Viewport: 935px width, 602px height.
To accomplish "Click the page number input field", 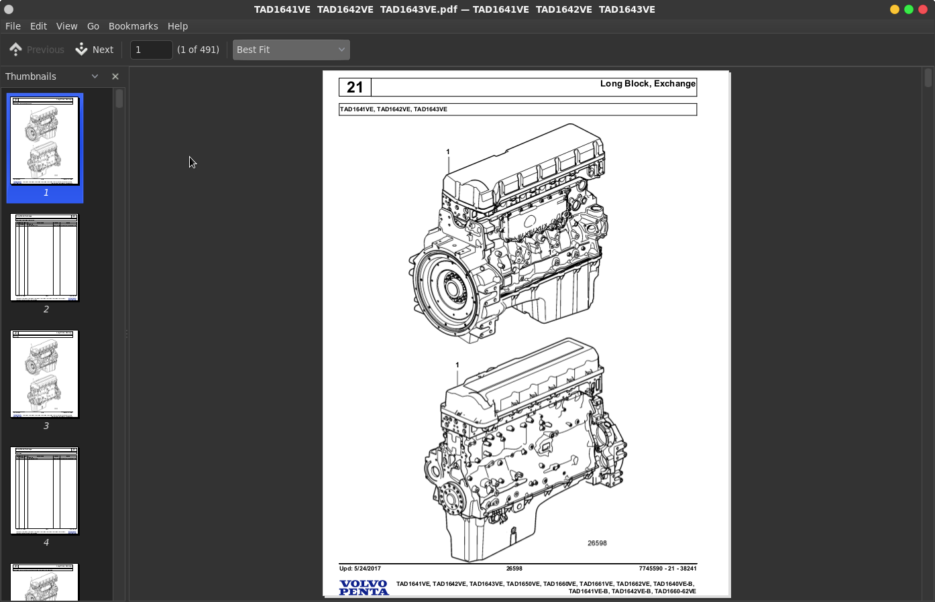I will click(151, 50).
